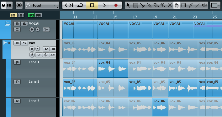Select the Object Selection arrow tool
222x117 pixels.
pos(129,5)
